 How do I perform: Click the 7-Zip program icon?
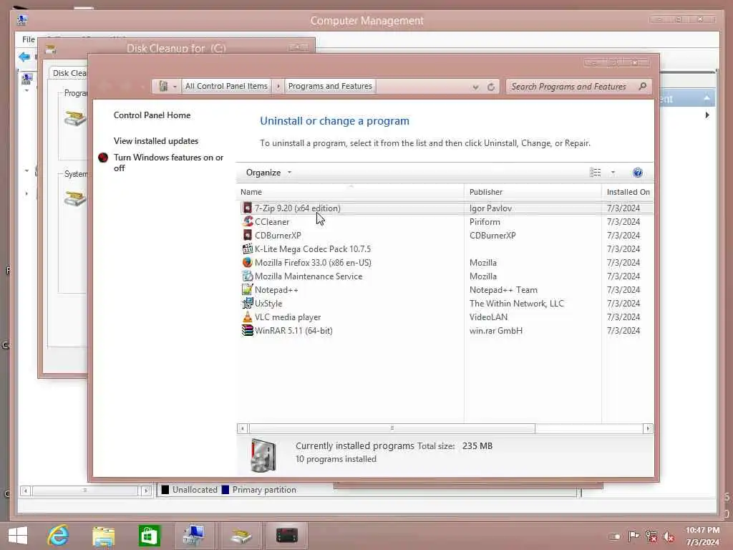(247, 208)
